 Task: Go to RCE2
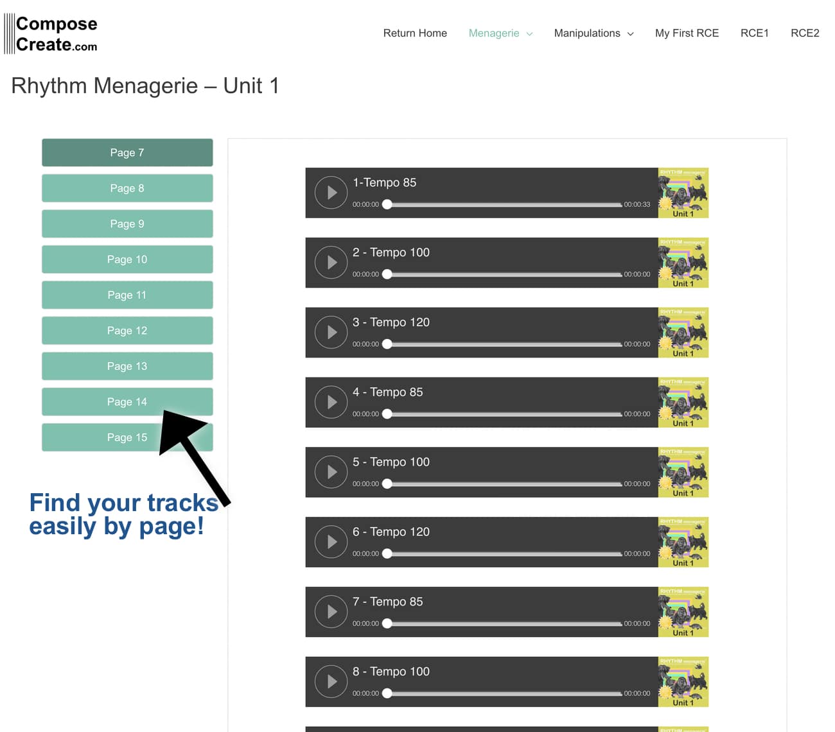805,33
